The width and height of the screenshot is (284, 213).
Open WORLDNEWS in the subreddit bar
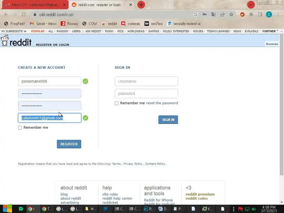click(136, 31)
